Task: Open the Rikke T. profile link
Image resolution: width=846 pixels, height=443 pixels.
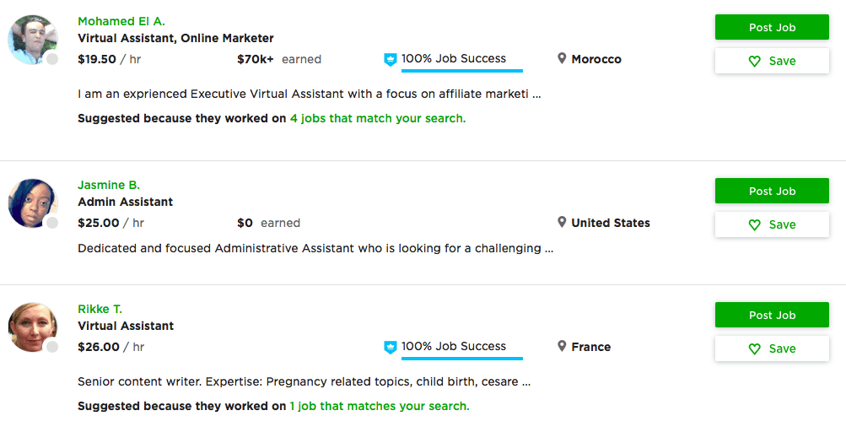Action: (x=100, y=309)
